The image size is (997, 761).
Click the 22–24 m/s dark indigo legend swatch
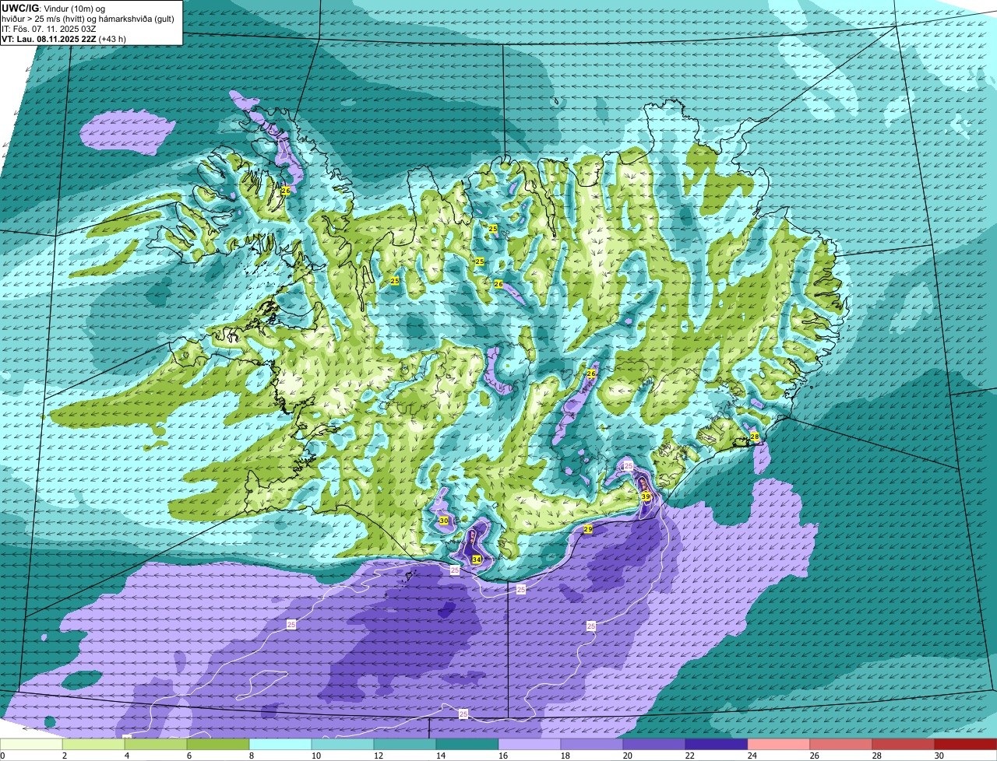[x=717, y=744]
